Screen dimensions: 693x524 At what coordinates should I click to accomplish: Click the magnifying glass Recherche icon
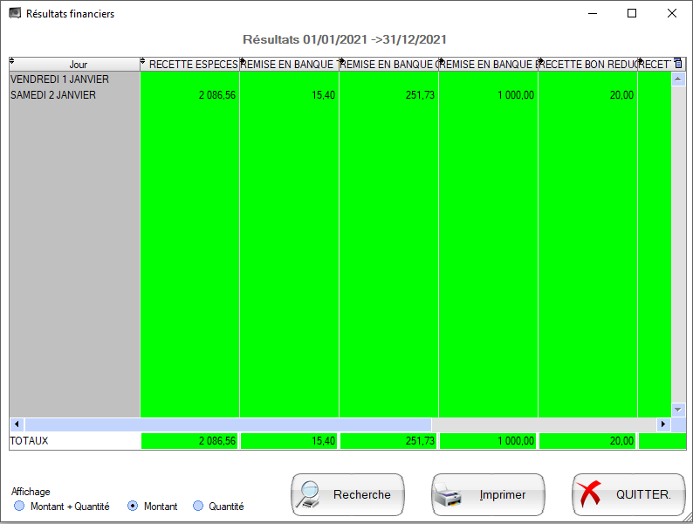click(x=308, y=495)
